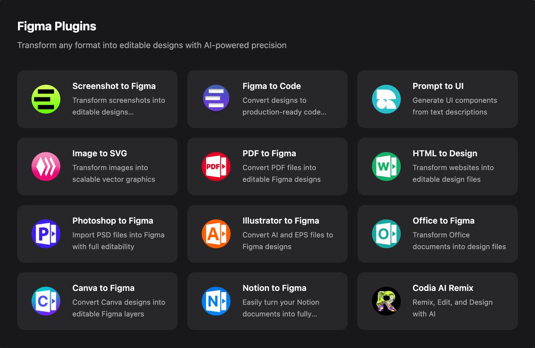Click the blue Photoshop to Figma icon
535x348 pixels.
pyautogui.click(x=46, y=234)
